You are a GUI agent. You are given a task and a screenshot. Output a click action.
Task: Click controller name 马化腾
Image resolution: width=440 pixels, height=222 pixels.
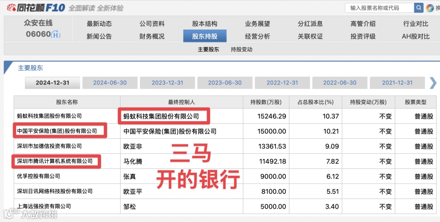click(x=133, y=161)
